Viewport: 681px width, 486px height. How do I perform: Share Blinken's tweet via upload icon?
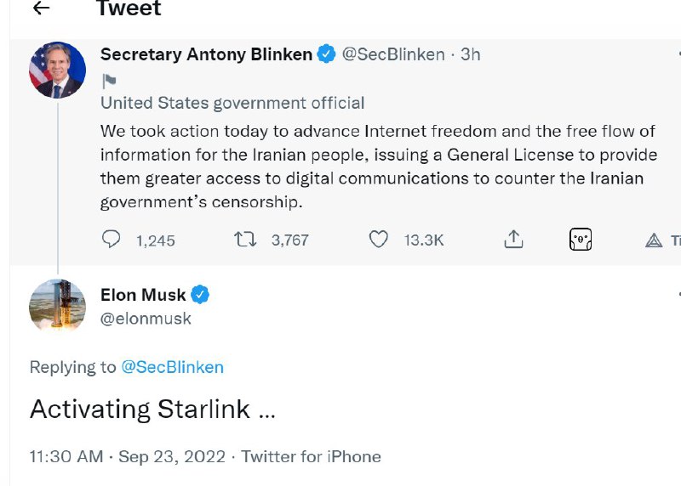pos(513,240)
